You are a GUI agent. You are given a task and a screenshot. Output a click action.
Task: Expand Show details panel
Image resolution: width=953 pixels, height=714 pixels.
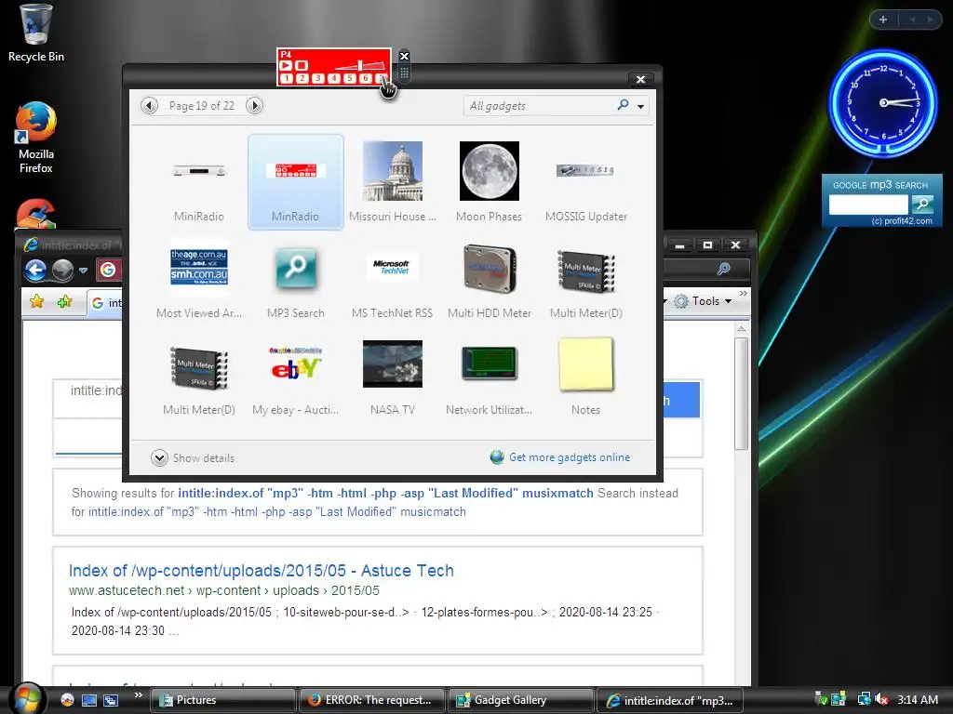pos(193,457)
